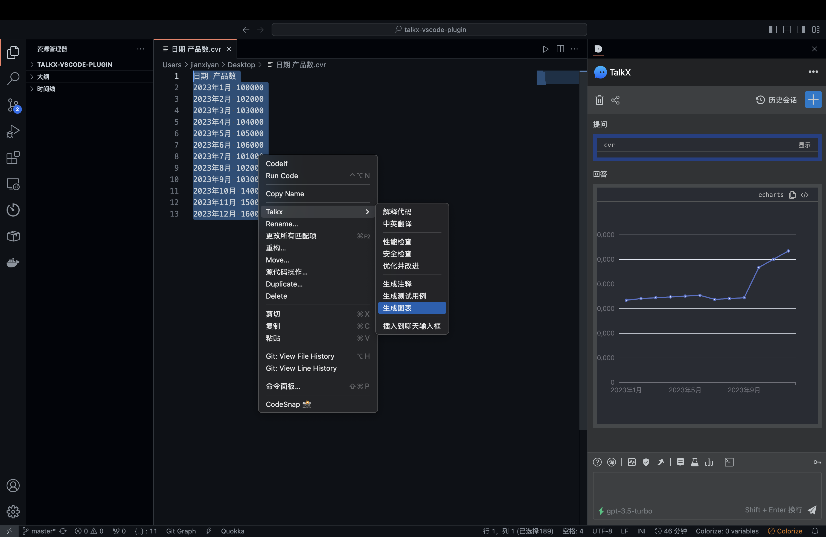Open API key settings via key icon
826x537 pixels.
[816, 462]
